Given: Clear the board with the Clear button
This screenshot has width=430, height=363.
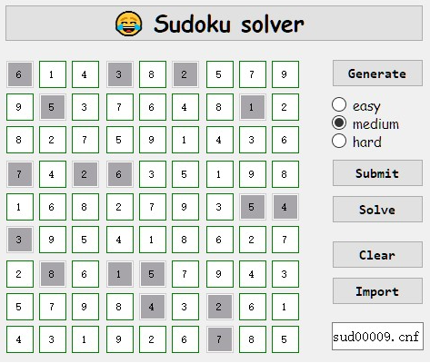Looking at the screenshot, I should click(377, 255).
